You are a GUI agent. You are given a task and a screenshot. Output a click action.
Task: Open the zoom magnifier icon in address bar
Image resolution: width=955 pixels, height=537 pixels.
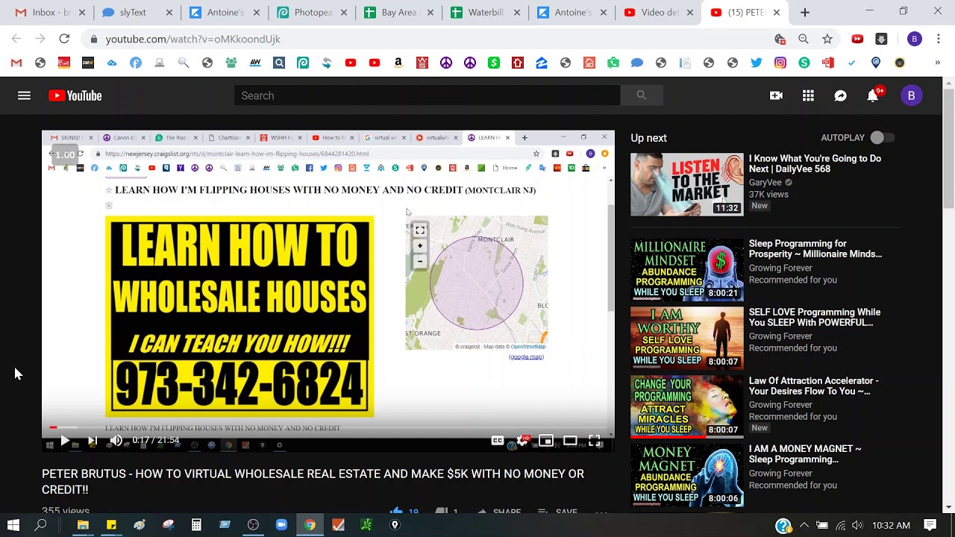(804, 39)
